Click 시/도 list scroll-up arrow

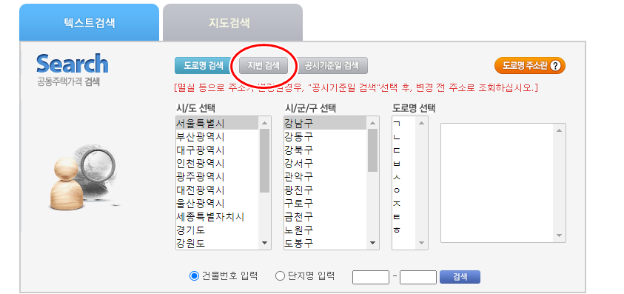(x=265, y=123)
